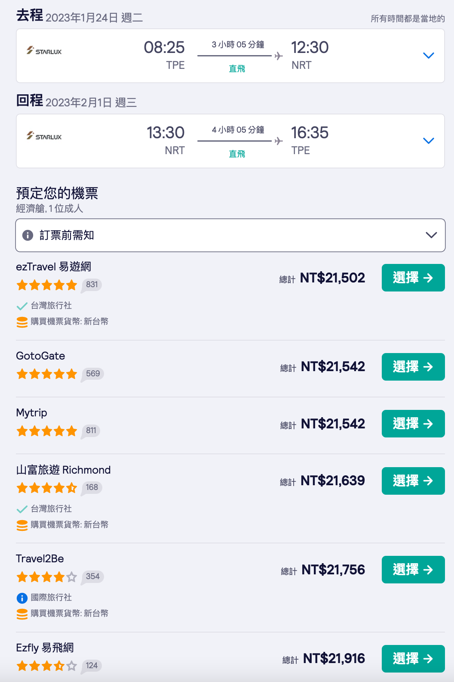Viewport: 454px width, 682px height.
Task: Click the coin icon under 山富旅遊 Richmond
Action: pos(22,525)
